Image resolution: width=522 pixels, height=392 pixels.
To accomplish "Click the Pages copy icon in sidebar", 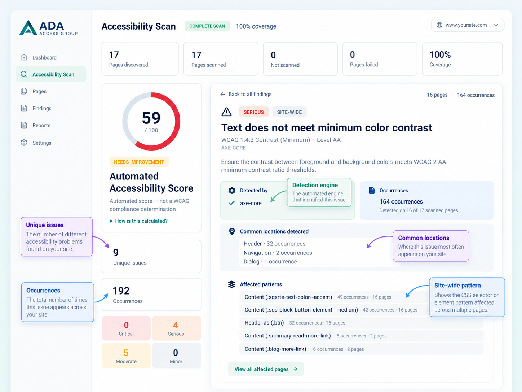I will [x=24, y=91].
